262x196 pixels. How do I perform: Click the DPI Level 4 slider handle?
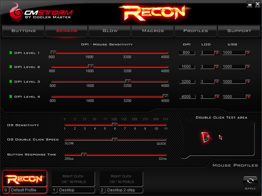[165, 96]
